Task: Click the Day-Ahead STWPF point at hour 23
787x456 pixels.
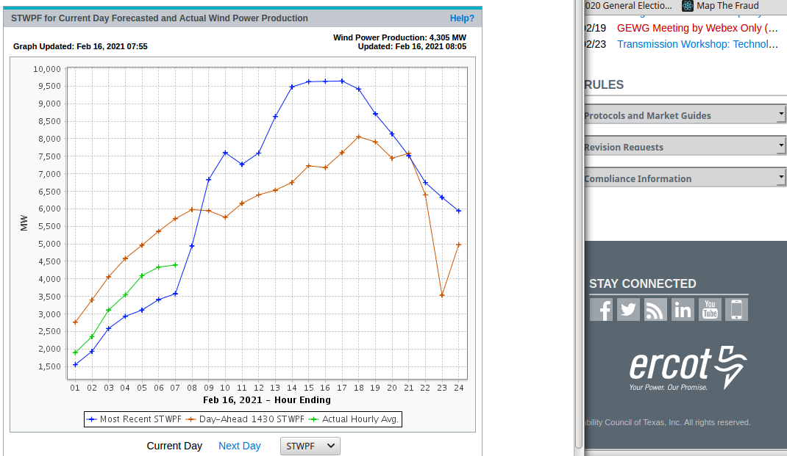Action: pos(442,296)
